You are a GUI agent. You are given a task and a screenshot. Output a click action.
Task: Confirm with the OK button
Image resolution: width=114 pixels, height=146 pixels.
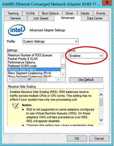coord(77,139)
